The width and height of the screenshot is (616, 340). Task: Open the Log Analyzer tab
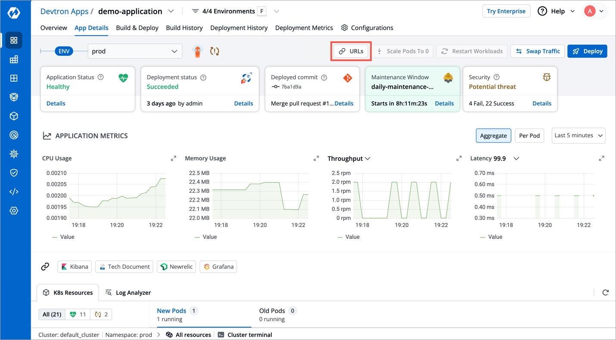(128, 293)
